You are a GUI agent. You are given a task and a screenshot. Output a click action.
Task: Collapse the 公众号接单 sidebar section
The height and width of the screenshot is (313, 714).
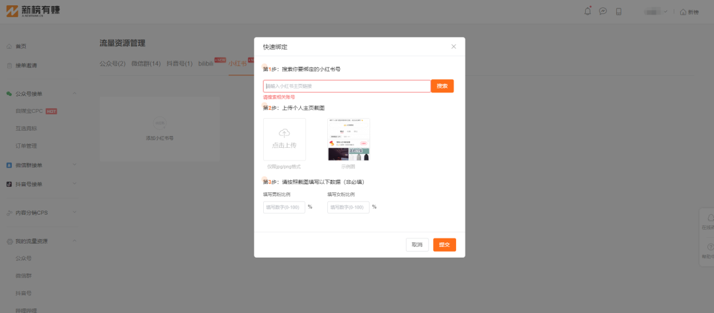point(74,94)
